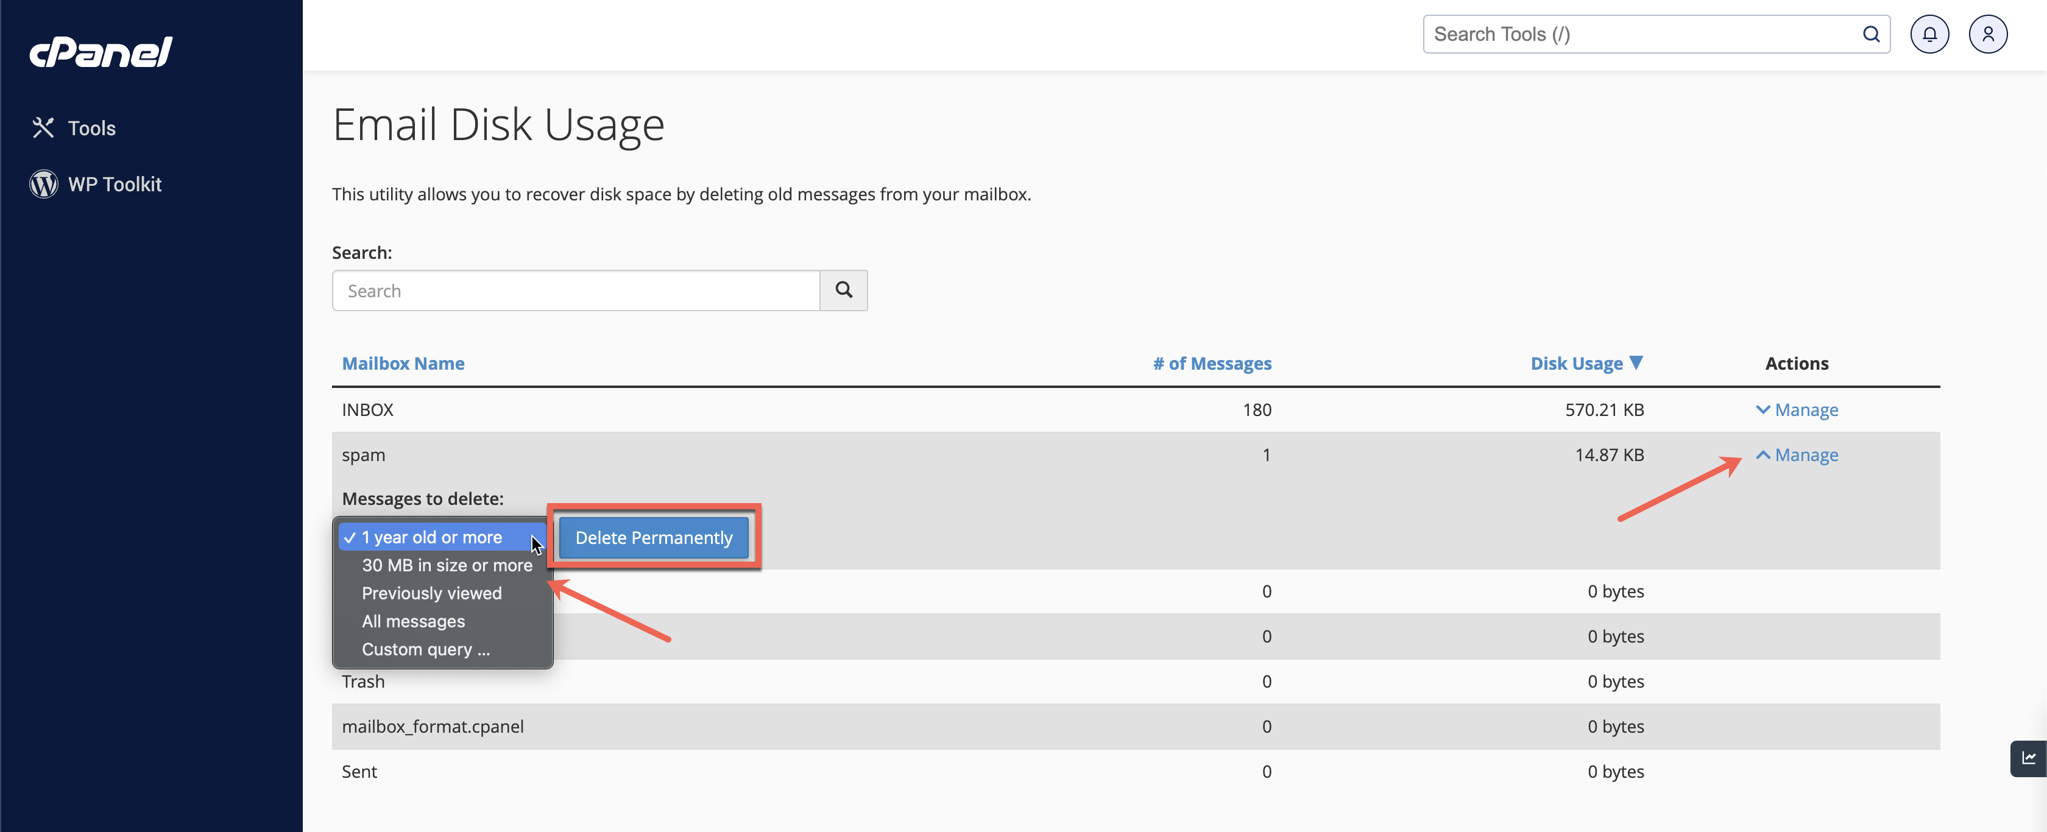Click the WP Toolkit sidebar icon
Screen dimensions: 2047x832
(43, 183)
